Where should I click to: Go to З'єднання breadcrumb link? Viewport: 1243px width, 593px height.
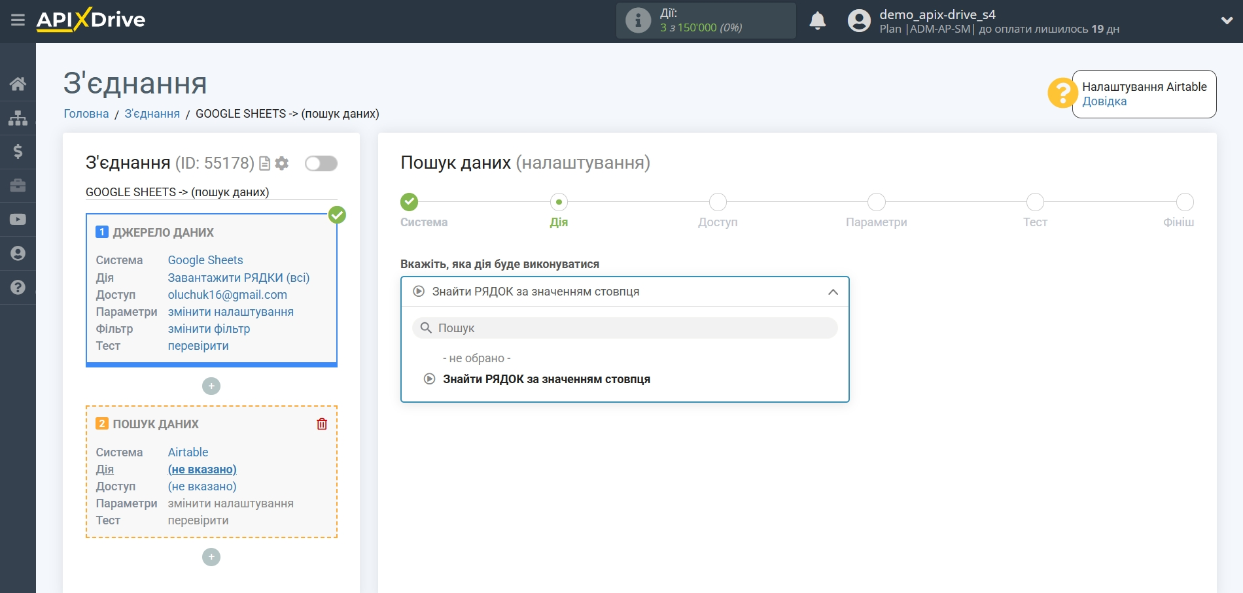152,114
